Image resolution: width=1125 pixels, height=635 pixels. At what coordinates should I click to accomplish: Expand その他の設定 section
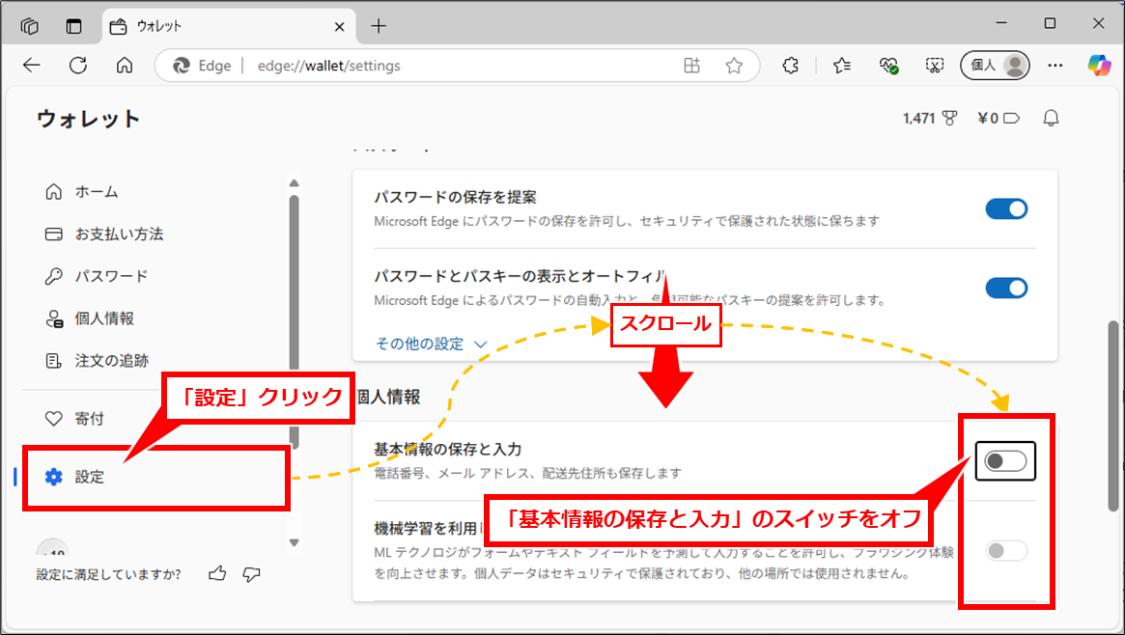coord(432,344)
